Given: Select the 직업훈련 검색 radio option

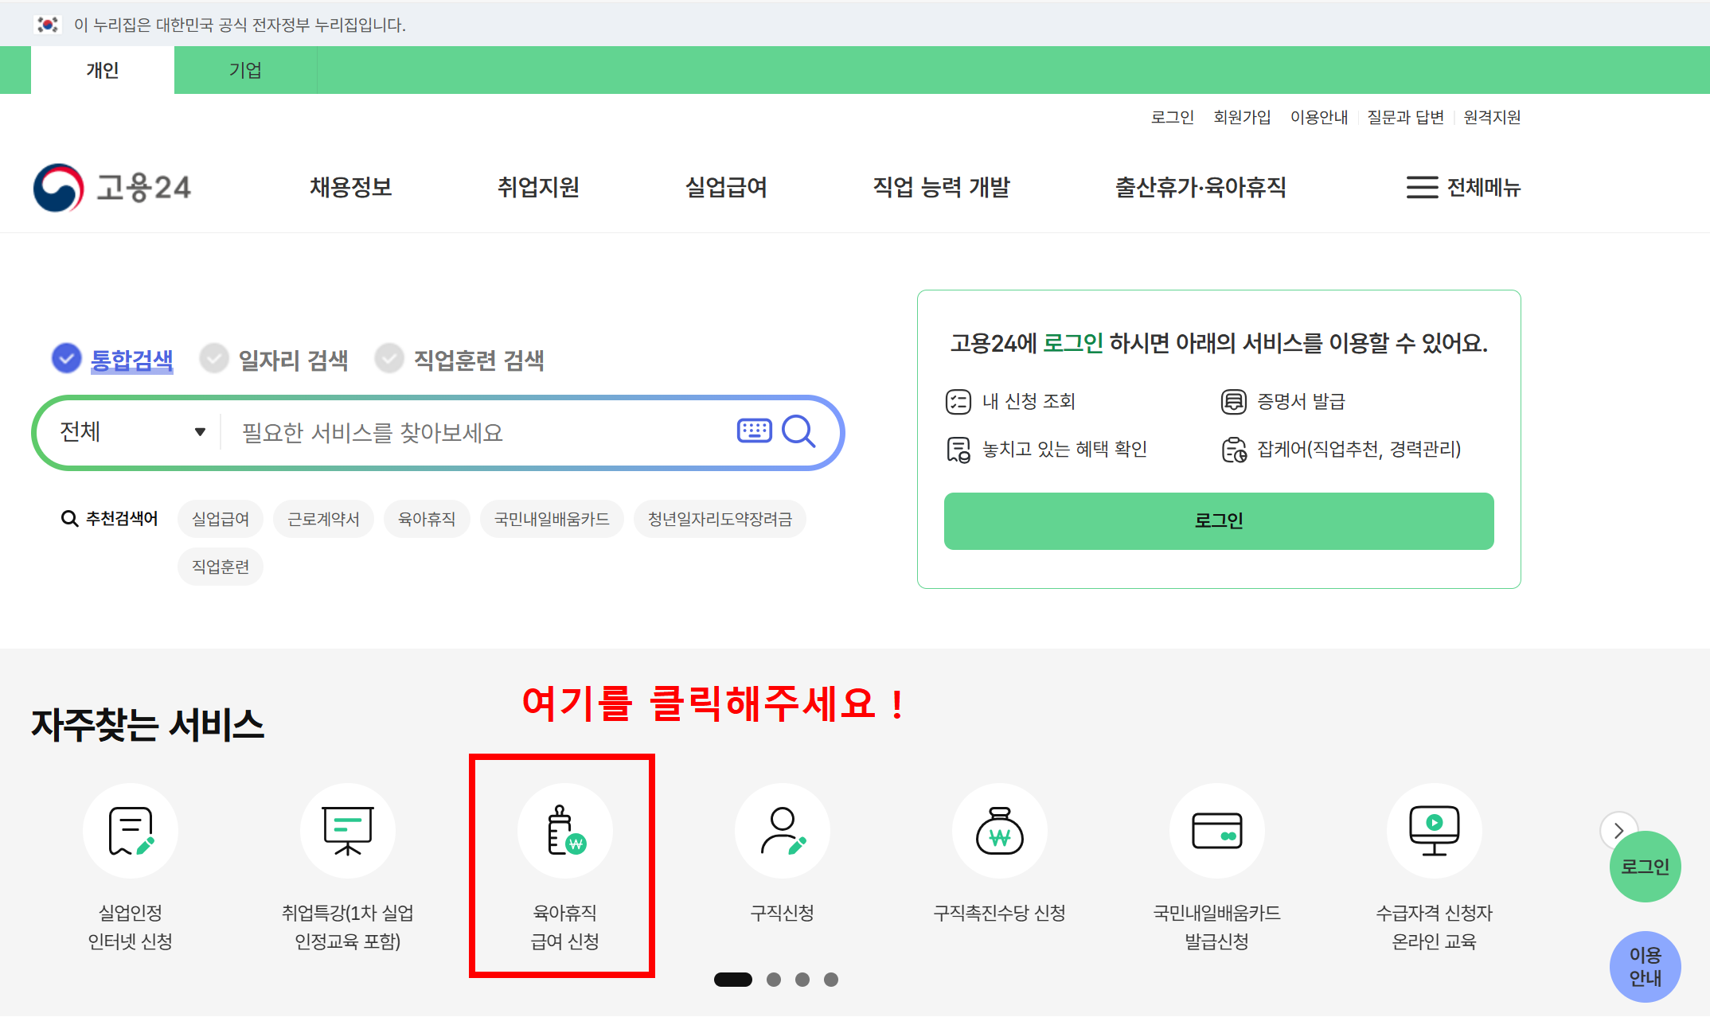Looking at the screenshot, I should pyautogui.click(x=389, y=359).
